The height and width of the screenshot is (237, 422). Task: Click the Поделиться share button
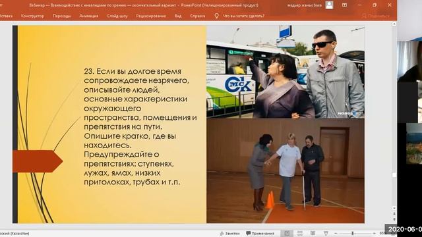tap(376, 16)
